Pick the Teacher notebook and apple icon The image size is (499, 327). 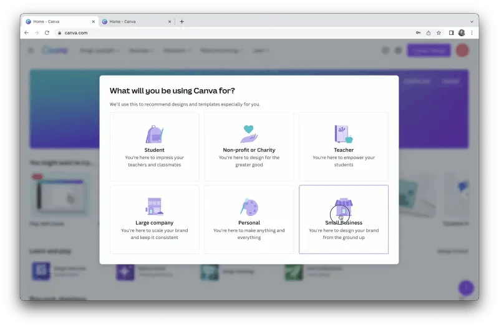tap(344, 134)
